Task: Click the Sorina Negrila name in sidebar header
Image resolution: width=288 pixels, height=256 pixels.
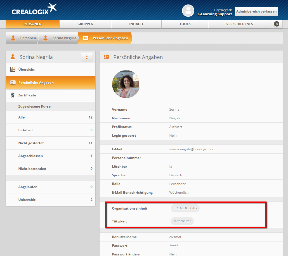Action: (x=36, y=57)
